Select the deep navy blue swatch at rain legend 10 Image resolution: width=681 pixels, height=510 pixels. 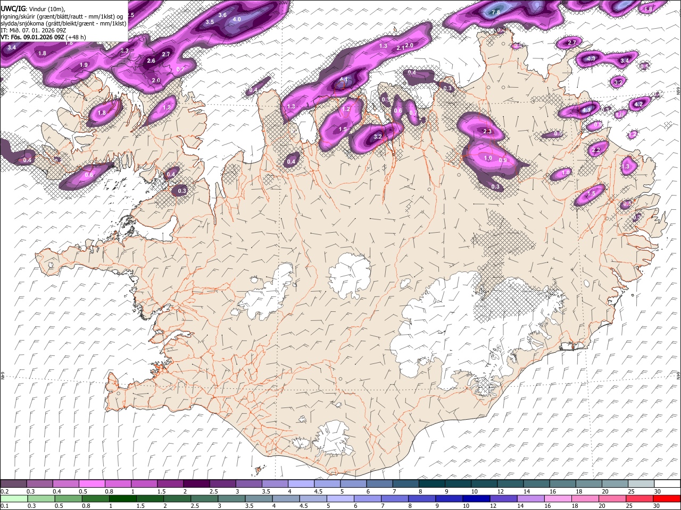[x=475, y=498]
